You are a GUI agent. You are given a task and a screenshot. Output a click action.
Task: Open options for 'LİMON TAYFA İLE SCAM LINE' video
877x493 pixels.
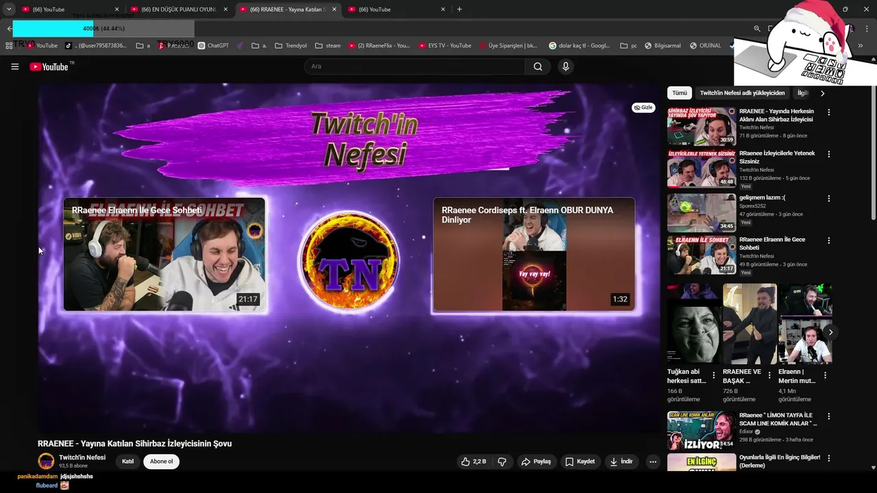(x=828, y=416)
